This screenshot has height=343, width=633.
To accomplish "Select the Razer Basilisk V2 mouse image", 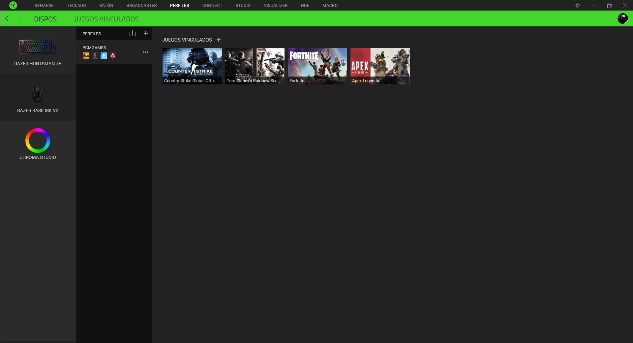I will tap(38, 93).
